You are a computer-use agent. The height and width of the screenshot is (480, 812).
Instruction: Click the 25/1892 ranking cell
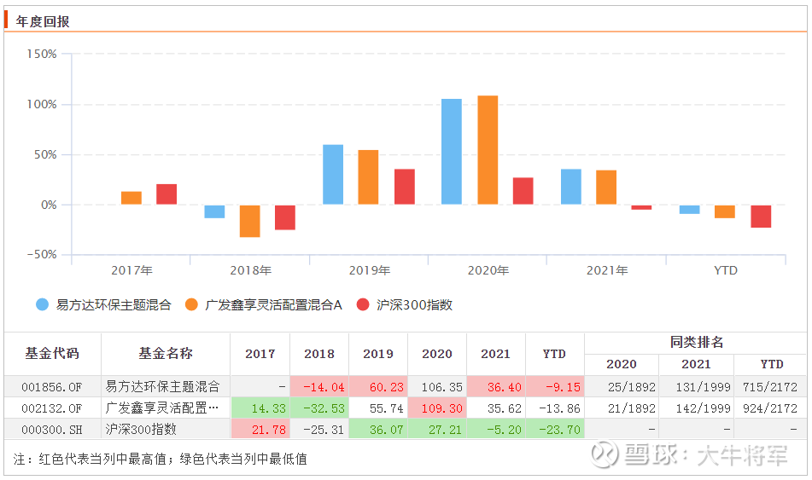(622, 387)
